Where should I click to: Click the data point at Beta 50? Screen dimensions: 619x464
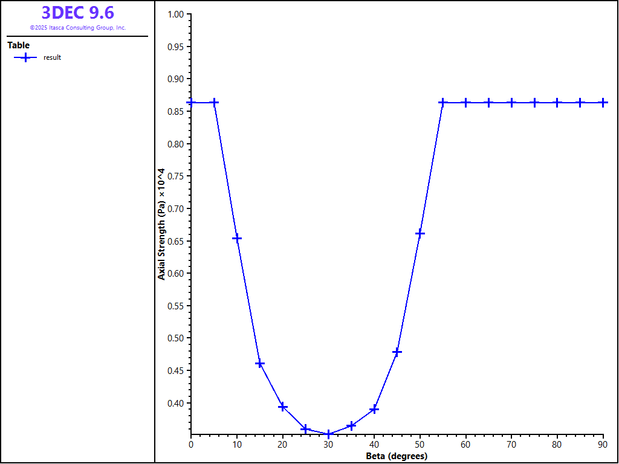pos(420,233)
